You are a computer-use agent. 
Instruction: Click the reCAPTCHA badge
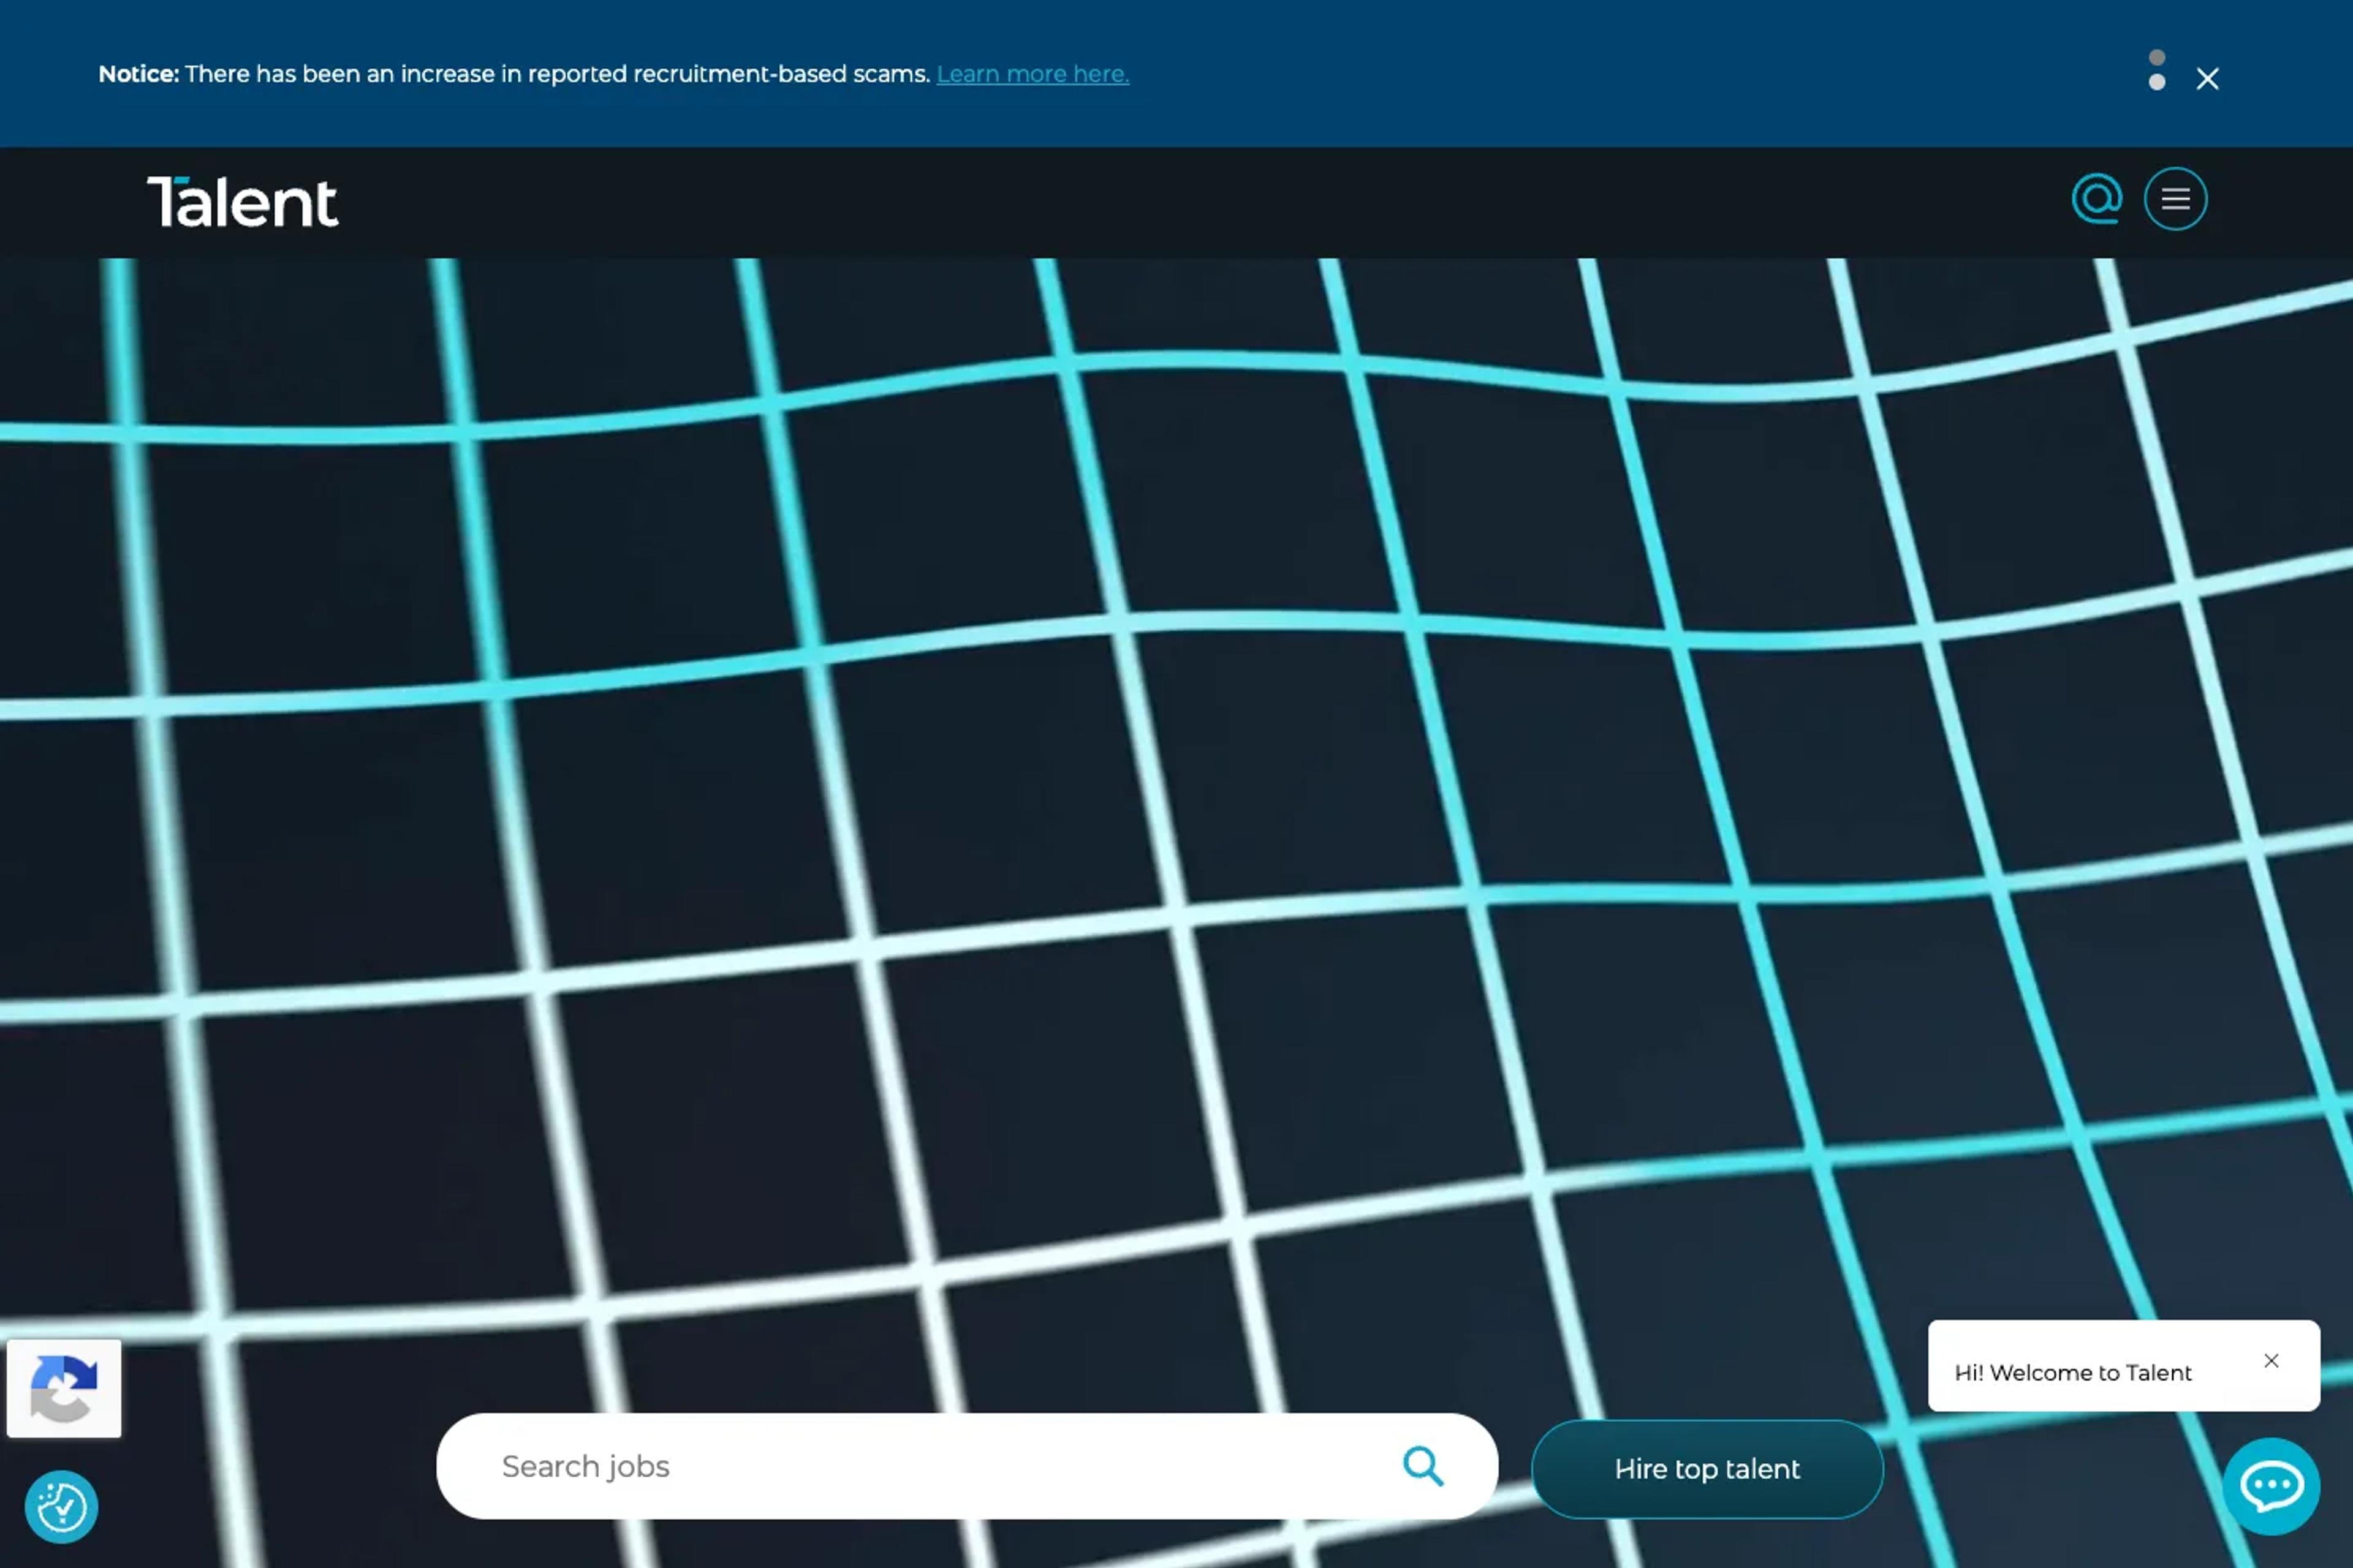(64, 1389)
